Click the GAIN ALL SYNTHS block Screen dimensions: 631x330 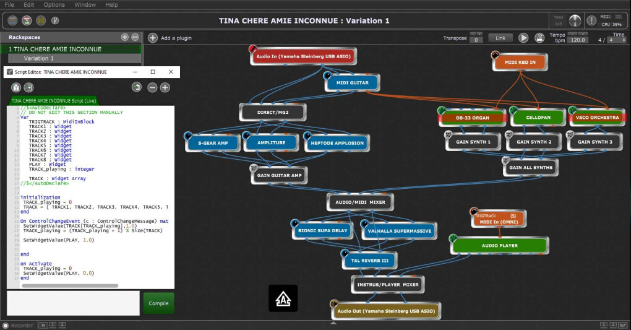[x=531, y=168]
